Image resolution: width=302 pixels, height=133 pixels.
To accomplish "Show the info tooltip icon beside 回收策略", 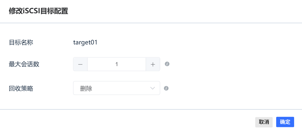I will coord(166,88).
